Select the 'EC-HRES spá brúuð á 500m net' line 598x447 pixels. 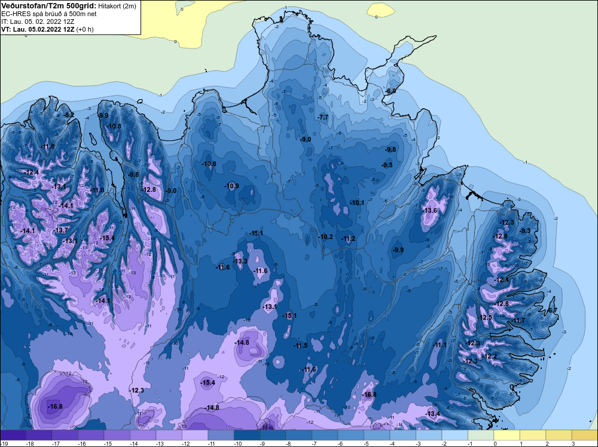(x=49, y=14)
